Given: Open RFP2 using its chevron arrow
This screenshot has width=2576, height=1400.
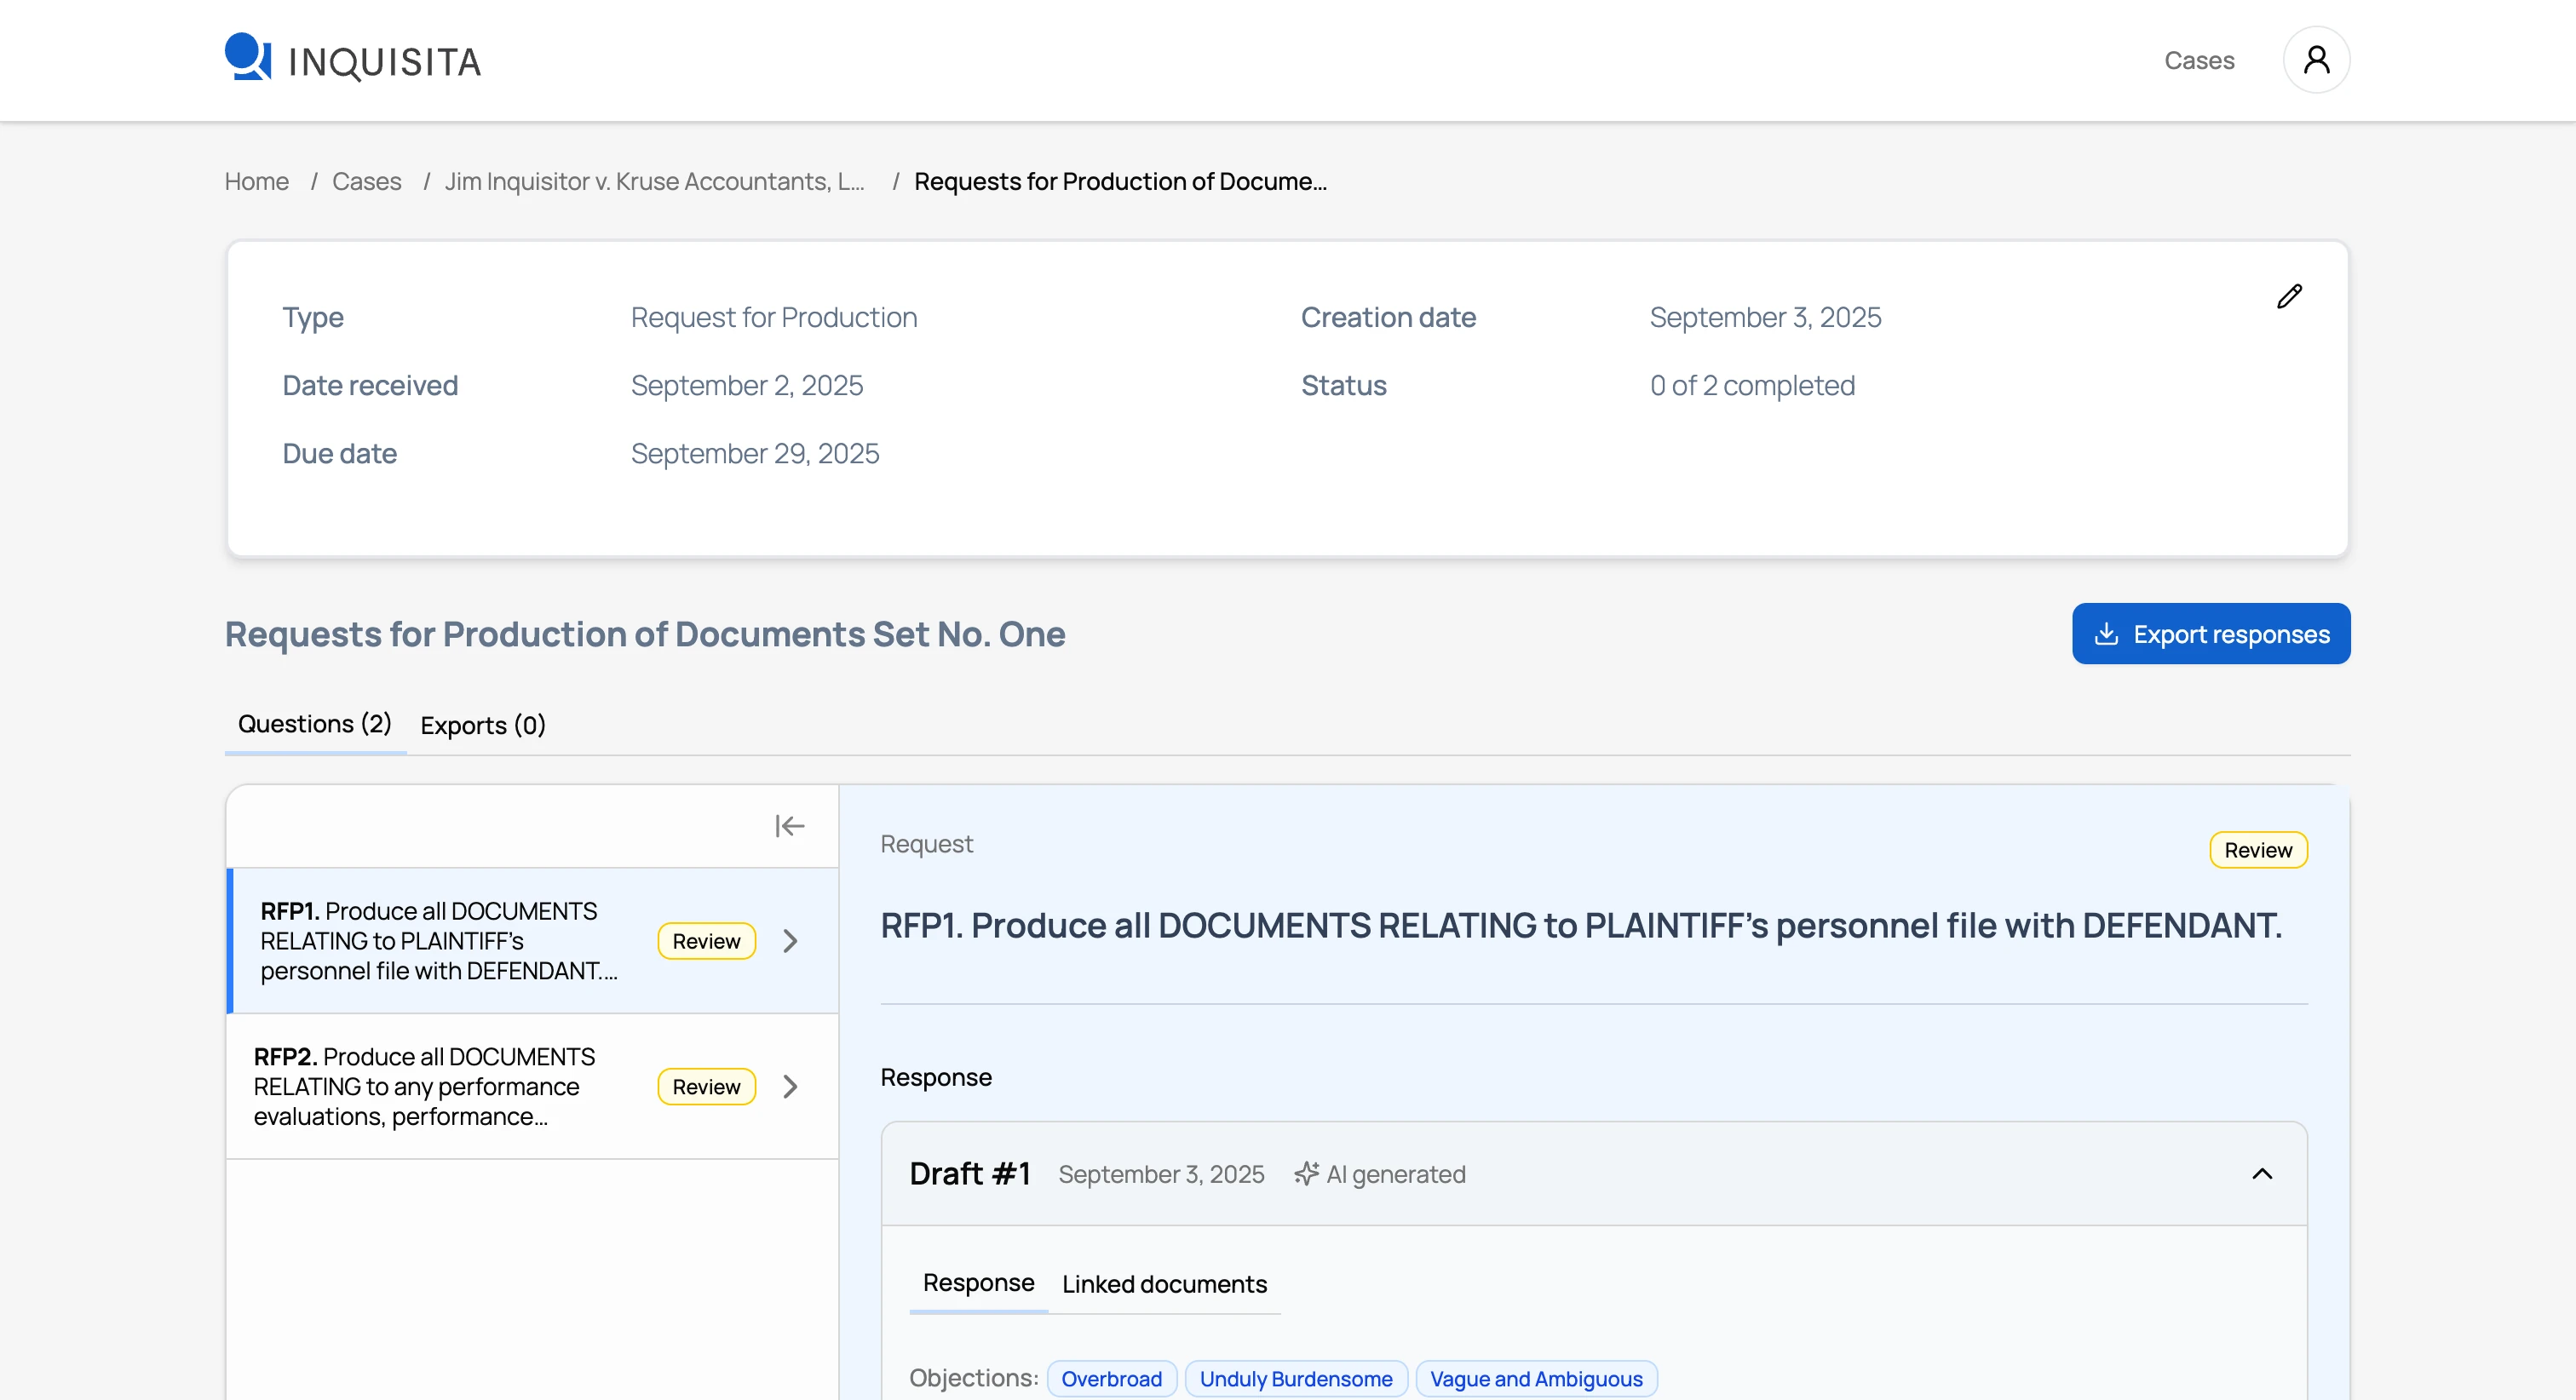Looking at the screenshot, I should [x=790, y=1087].
